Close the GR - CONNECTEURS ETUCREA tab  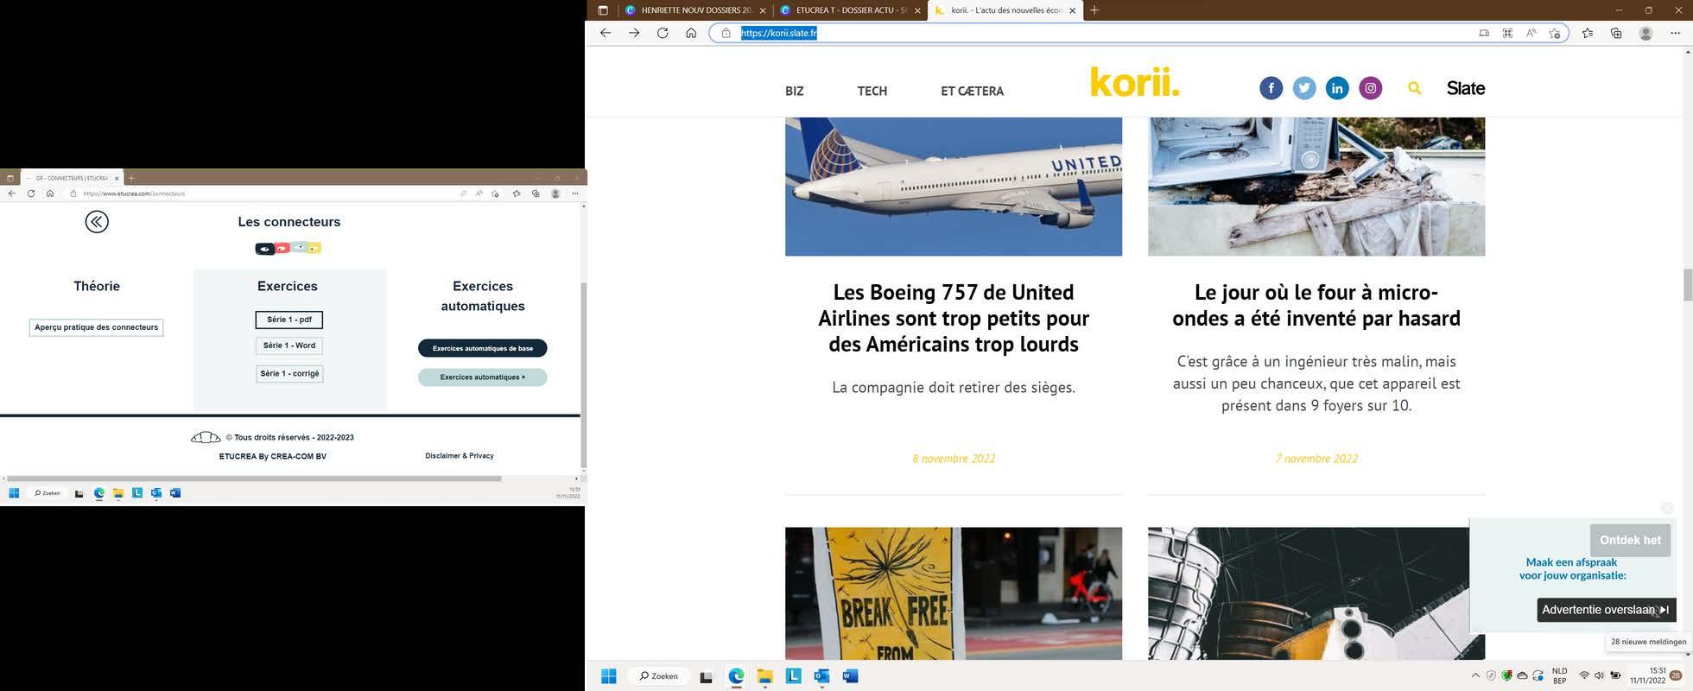pyautogui.click(x=117, y=178)
